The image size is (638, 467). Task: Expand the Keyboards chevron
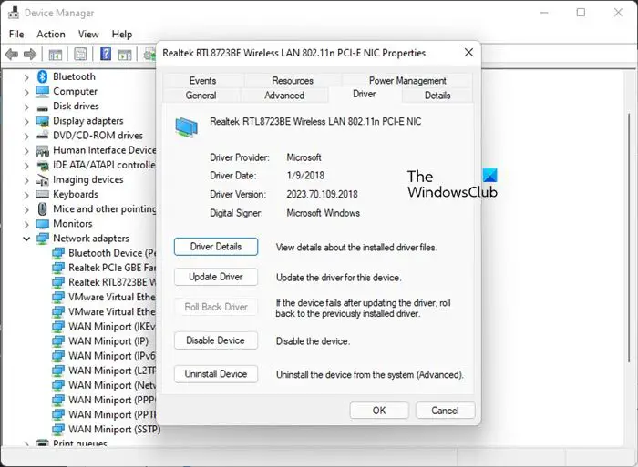pos(26,195)
